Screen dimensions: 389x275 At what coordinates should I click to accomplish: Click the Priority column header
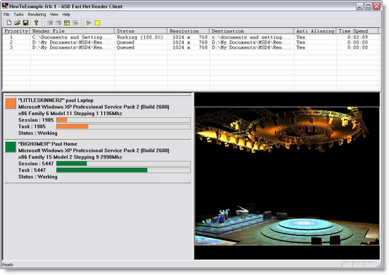click(x=16, y=31)
